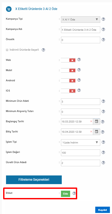Open the Kampanya Tipi dropdown
This screenshot has width=112, height=214.
tap(81, 19)
